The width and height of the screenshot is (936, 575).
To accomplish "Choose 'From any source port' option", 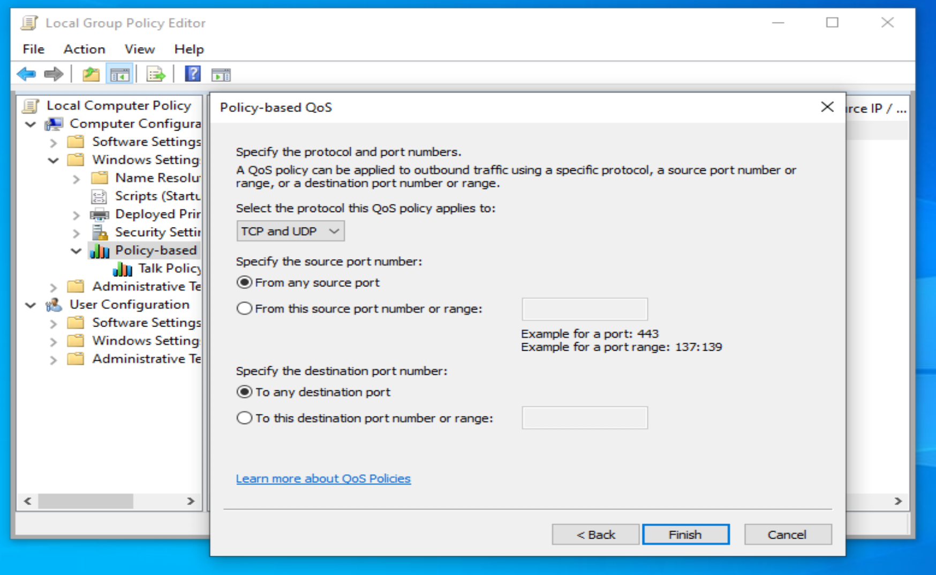I will click(x=244, y=283).
